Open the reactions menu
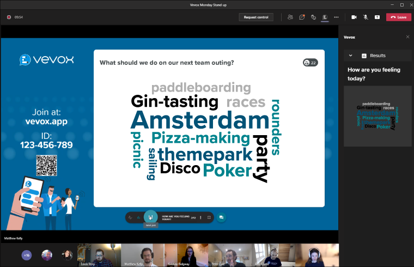Viewport: 414px width, 267px height. pyautogui.click(x=313, y=17)
